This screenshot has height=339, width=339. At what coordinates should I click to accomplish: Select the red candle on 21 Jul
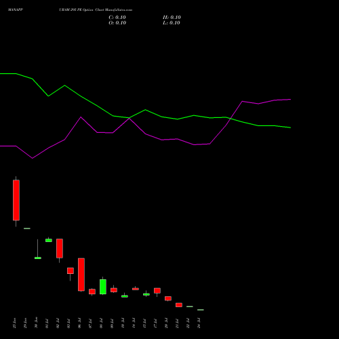(179, 305)
